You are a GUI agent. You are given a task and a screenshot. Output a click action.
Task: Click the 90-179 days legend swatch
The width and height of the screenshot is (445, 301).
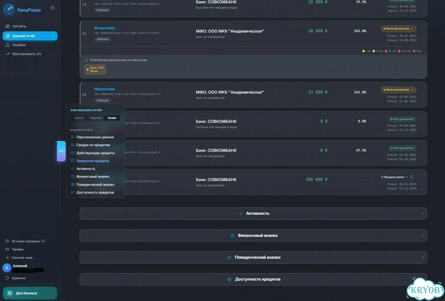tap(386, 51)
